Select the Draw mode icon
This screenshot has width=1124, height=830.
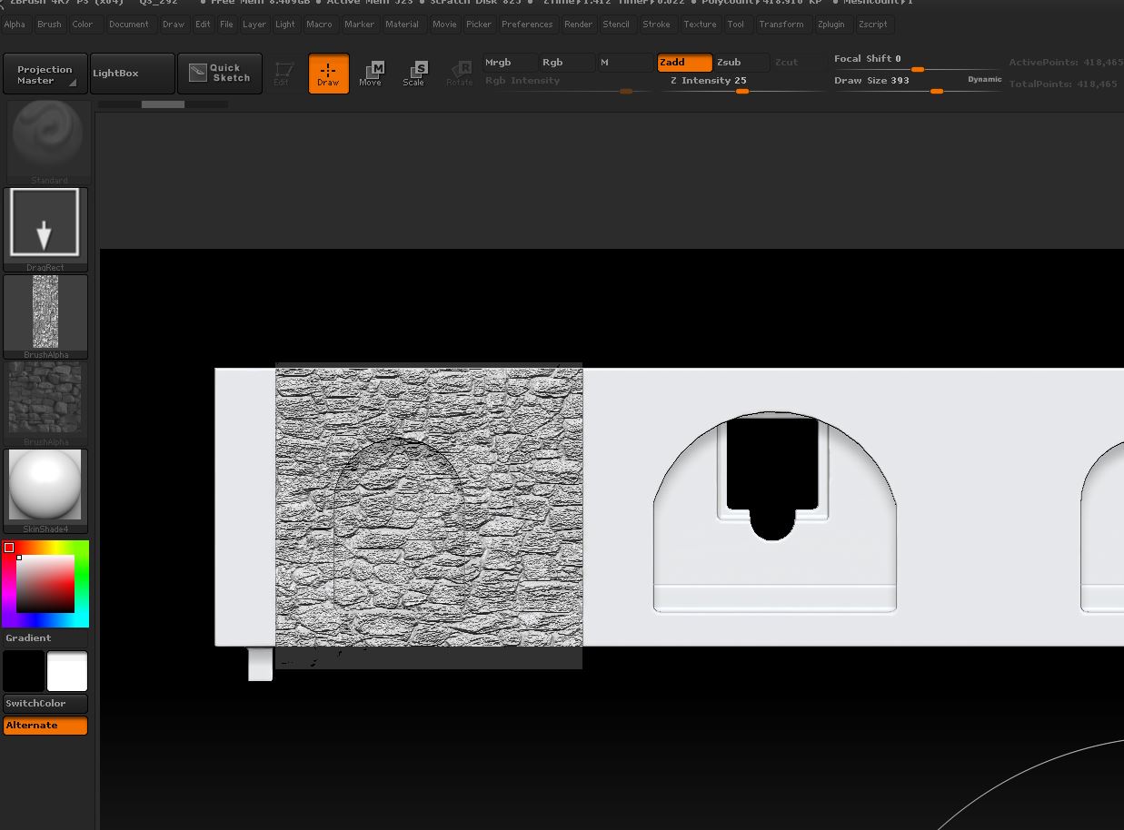coord(328,74)
